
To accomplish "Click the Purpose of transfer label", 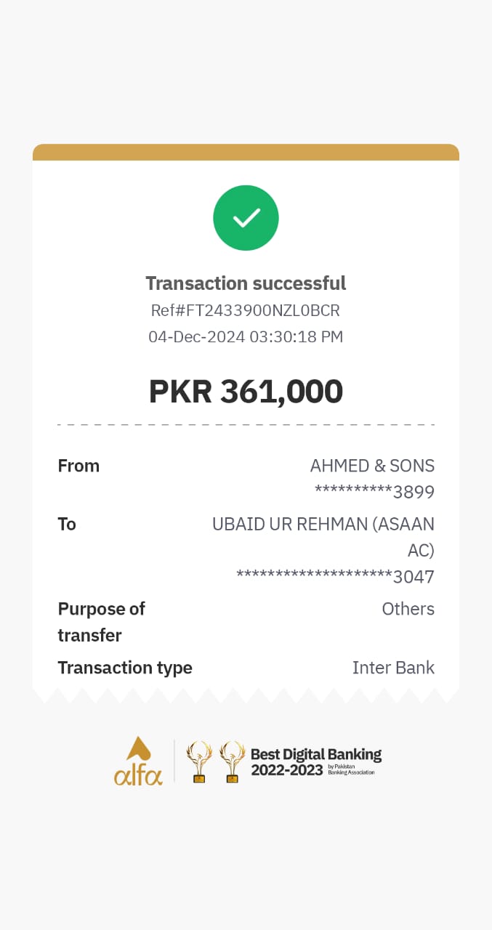I will point(102,622).
